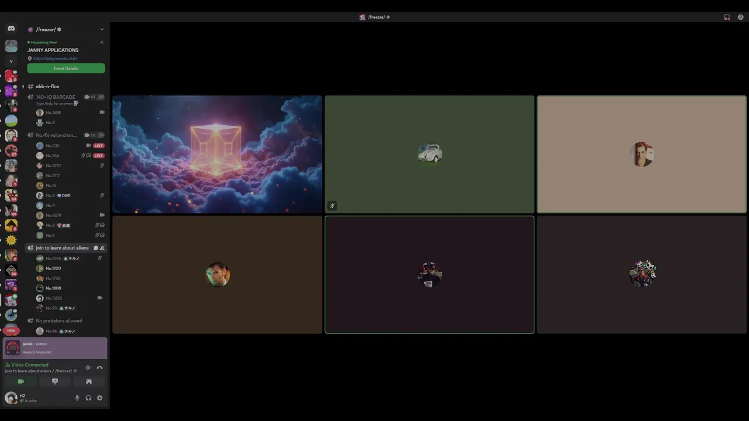The width and height of the screenshot is (749, 421).
Task: Dismiss the JANNY APPLICATIONS event banner
Action: coord(102,42)
